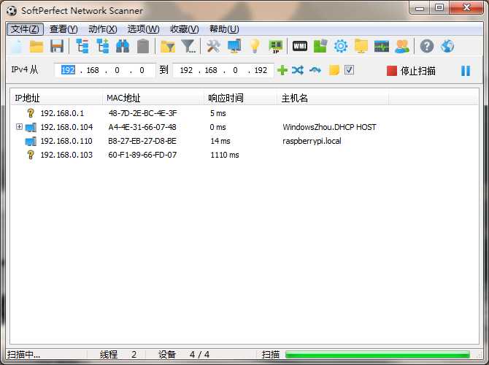Image resolution: width=489 pixels, height=365 pixels.
Task: Click the globe web icon
Action: (447, 47)
